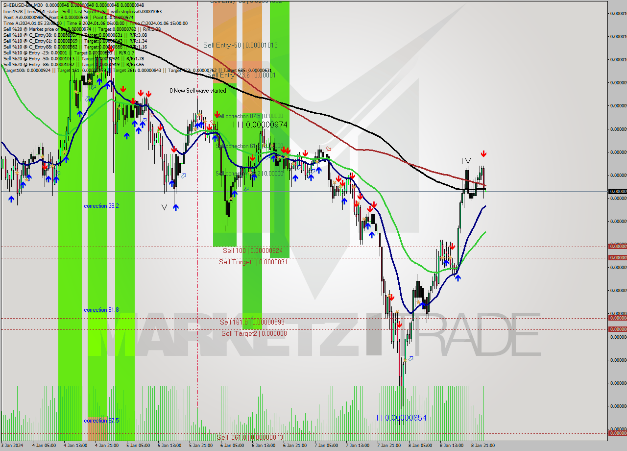Click the 'Target100: 0.00000924' targets line

coord(137,70)
